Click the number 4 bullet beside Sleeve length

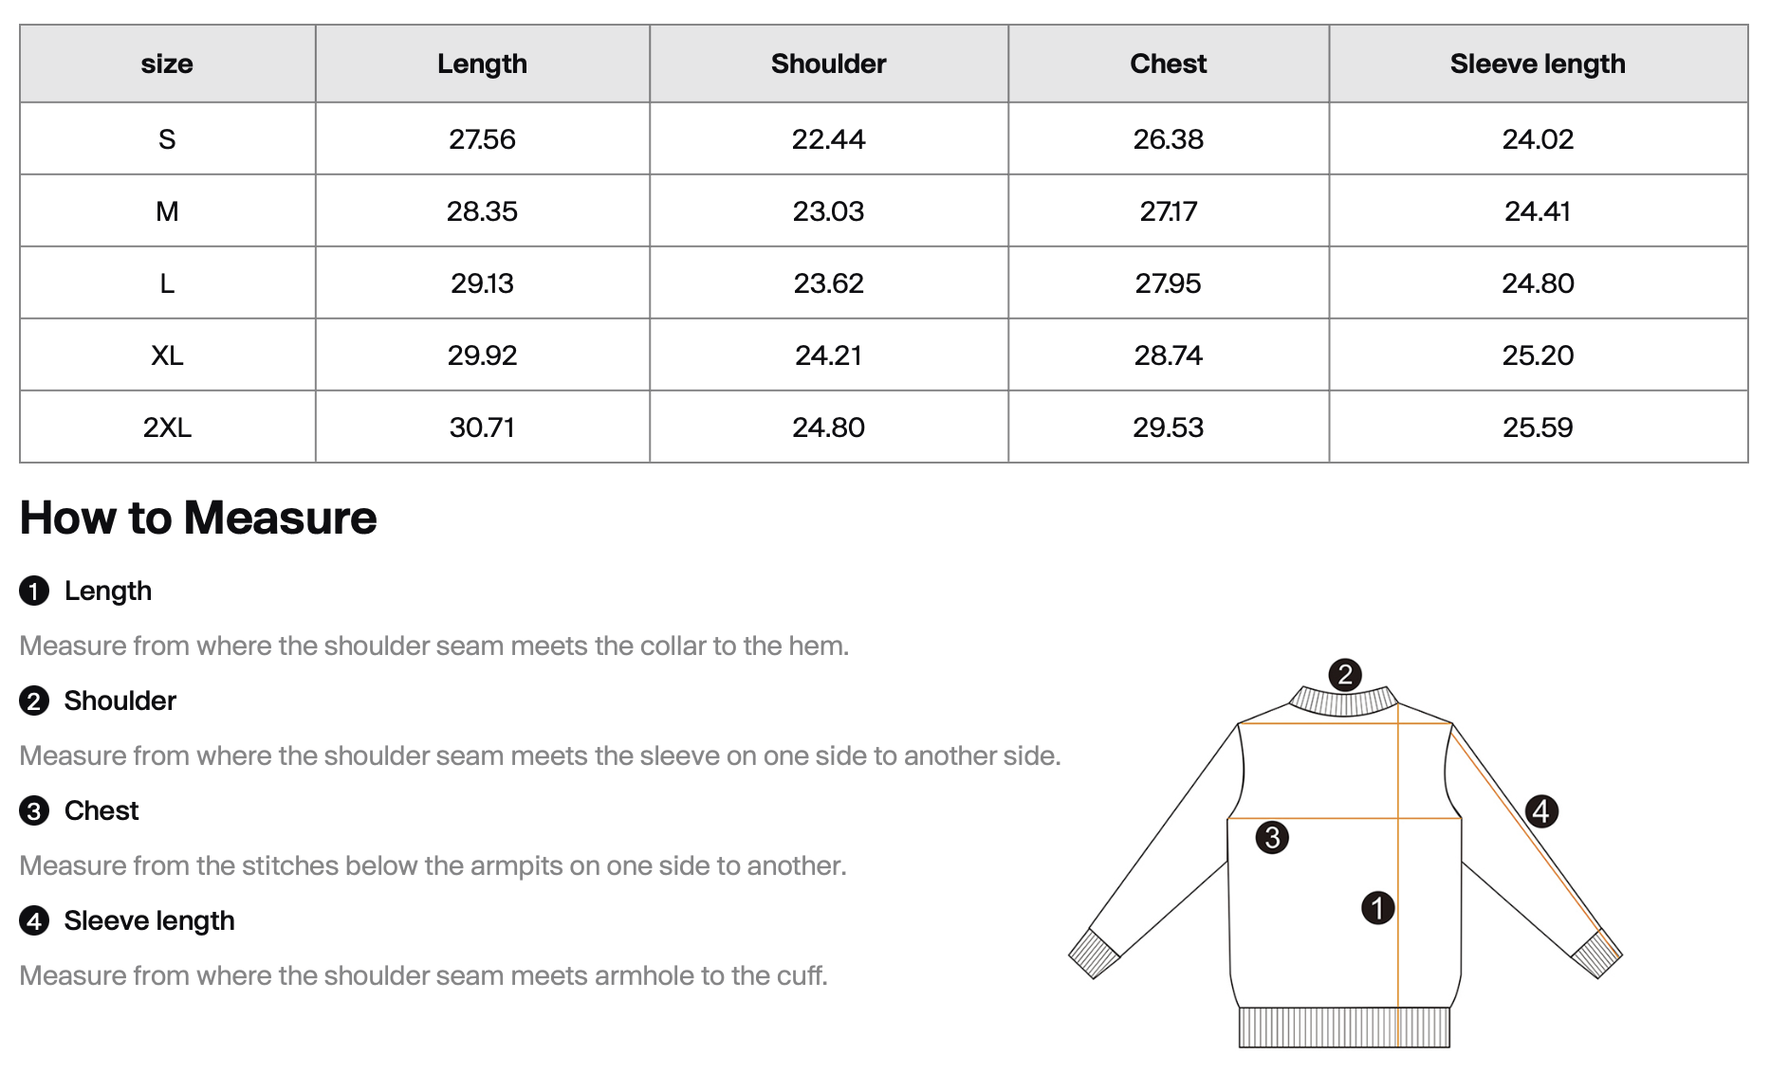click(x=34, y=921)
